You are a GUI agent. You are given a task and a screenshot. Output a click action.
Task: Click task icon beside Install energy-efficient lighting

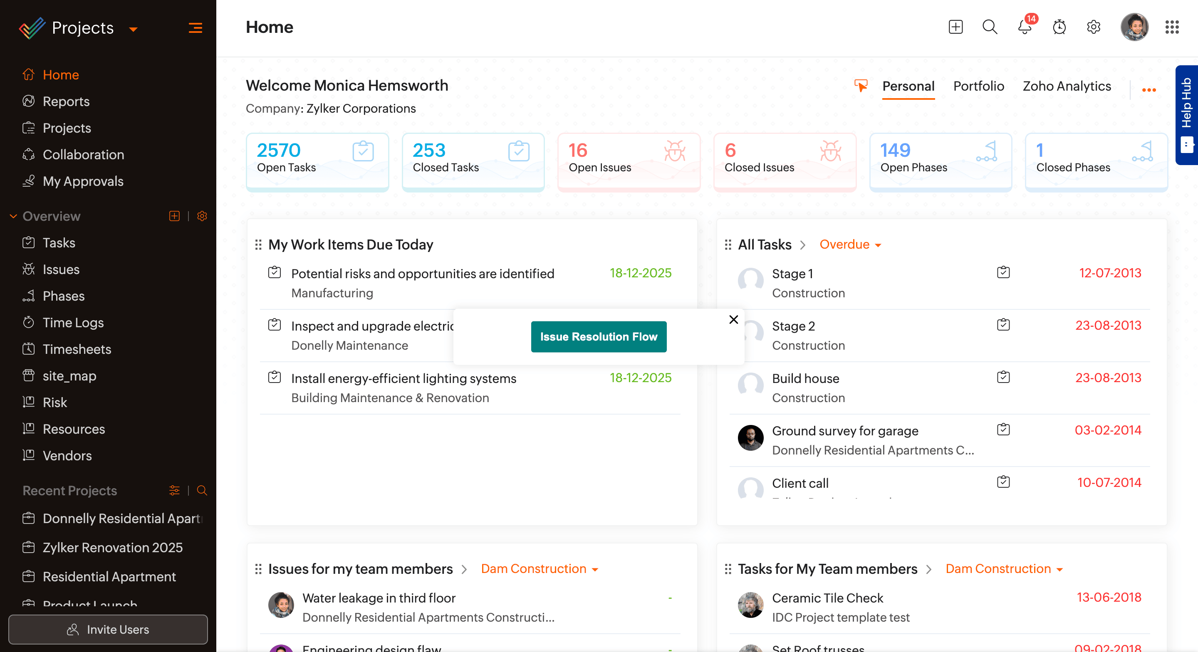click(275, 377)
